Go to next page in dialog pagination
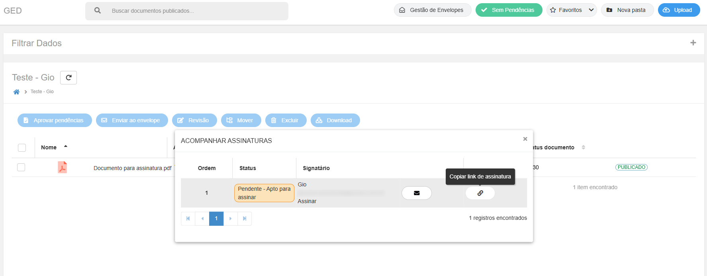This screenshot has width=707, height=276. 231,219
